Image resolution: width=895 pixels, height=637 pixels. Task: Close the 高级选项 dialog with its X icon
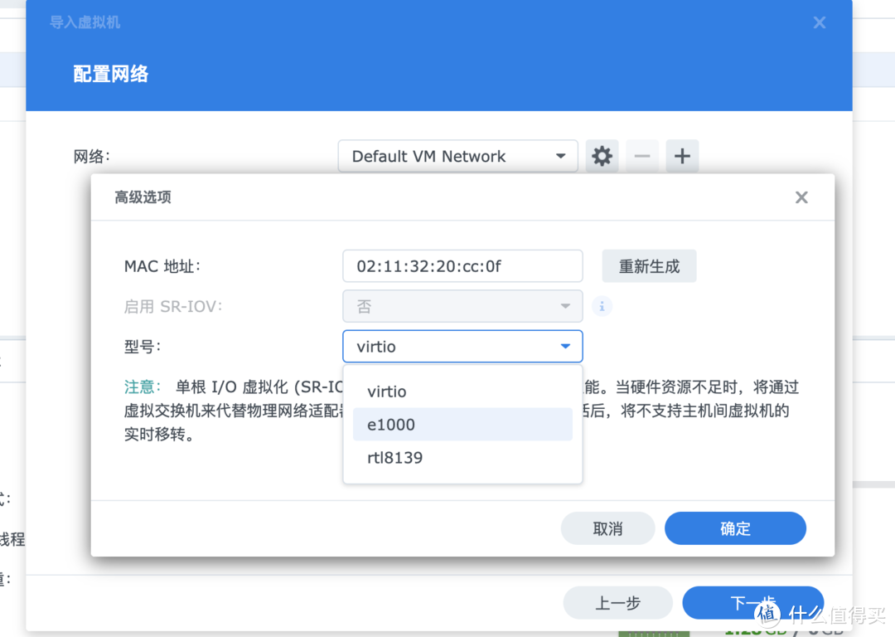click(801, 197)
